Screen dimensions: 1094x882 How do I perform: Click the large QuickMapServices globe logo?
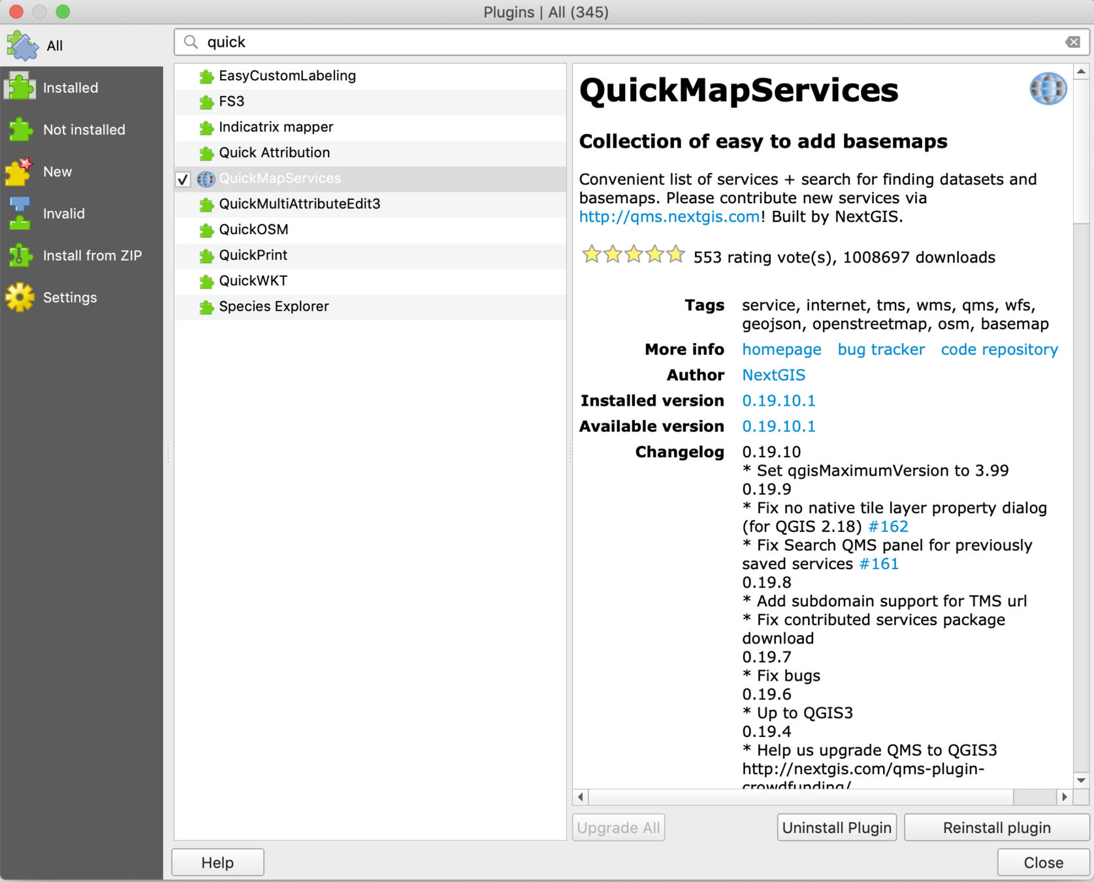(x=1048, y=89)
